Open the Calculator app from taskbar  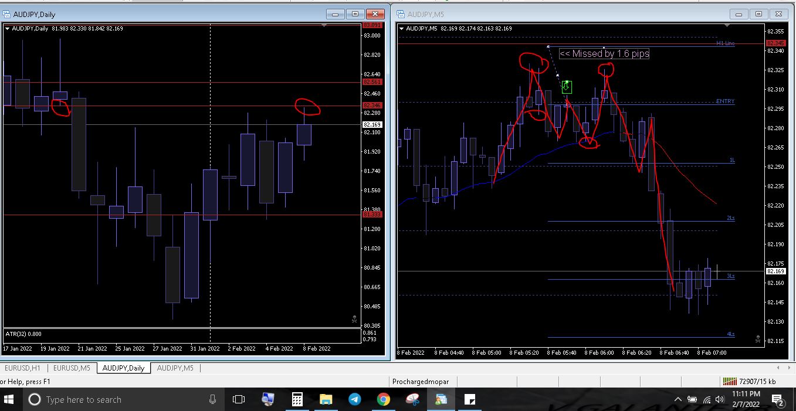click(297, 400)
